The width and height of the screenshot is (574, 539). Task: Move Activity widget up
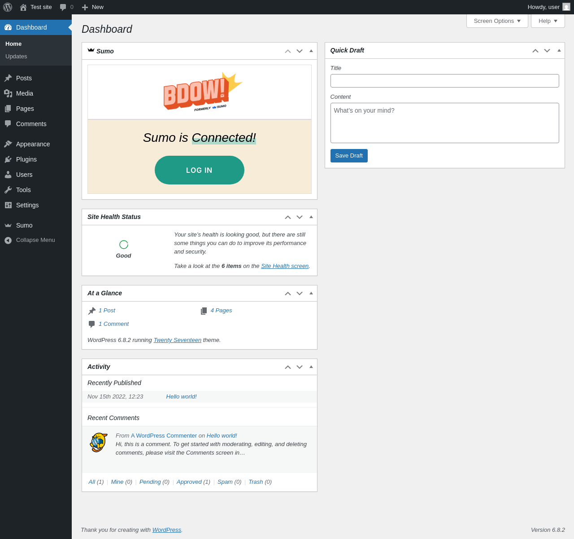tap(288, 367)
